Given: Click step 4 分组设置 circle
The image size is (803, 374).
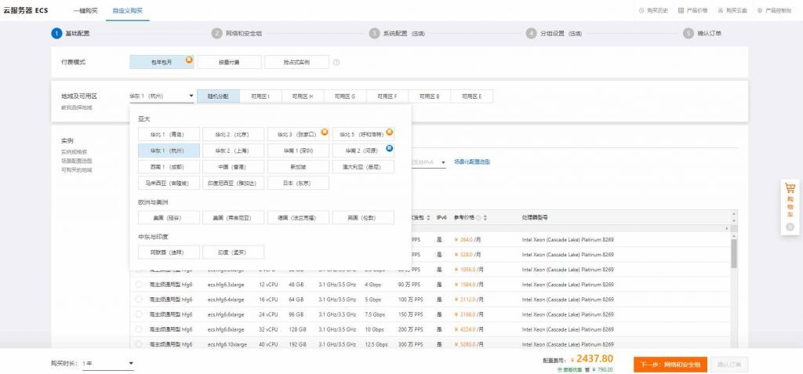Looking at the screenshot, I should pyautogui.click(x=531, y=33).
